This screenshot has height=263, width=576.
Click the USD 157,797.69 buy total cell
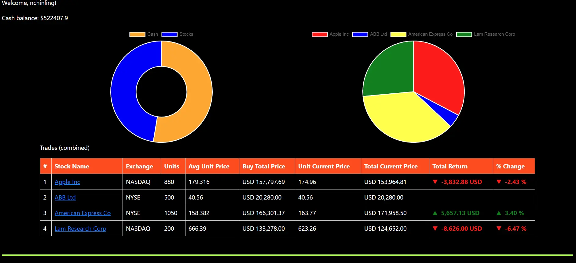point(267,182)
